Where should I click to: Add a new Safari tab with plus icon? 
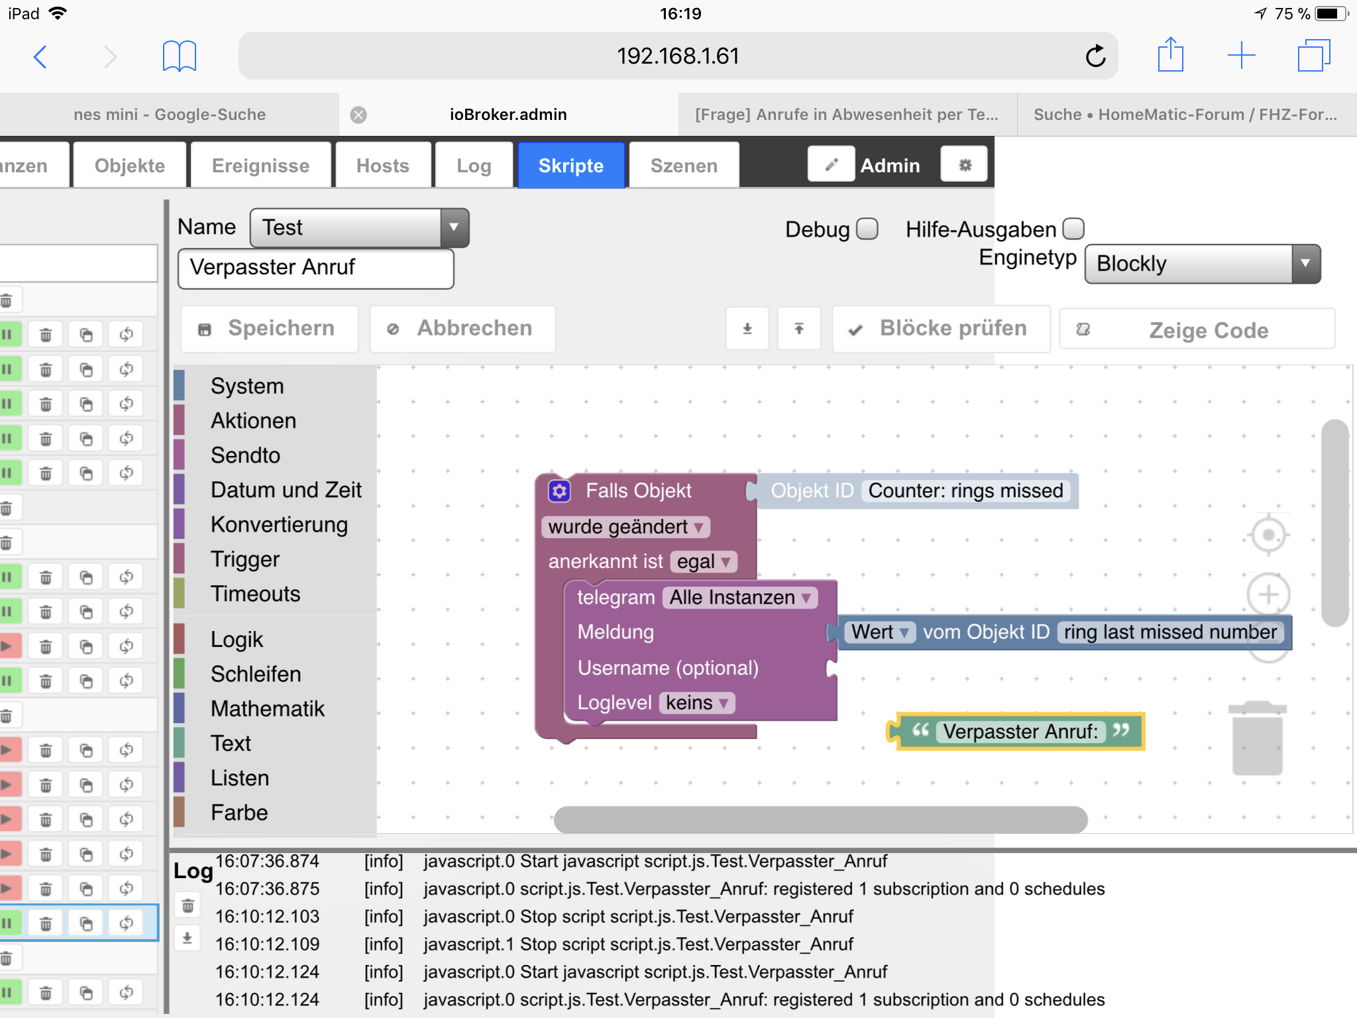click(1241, 56)
